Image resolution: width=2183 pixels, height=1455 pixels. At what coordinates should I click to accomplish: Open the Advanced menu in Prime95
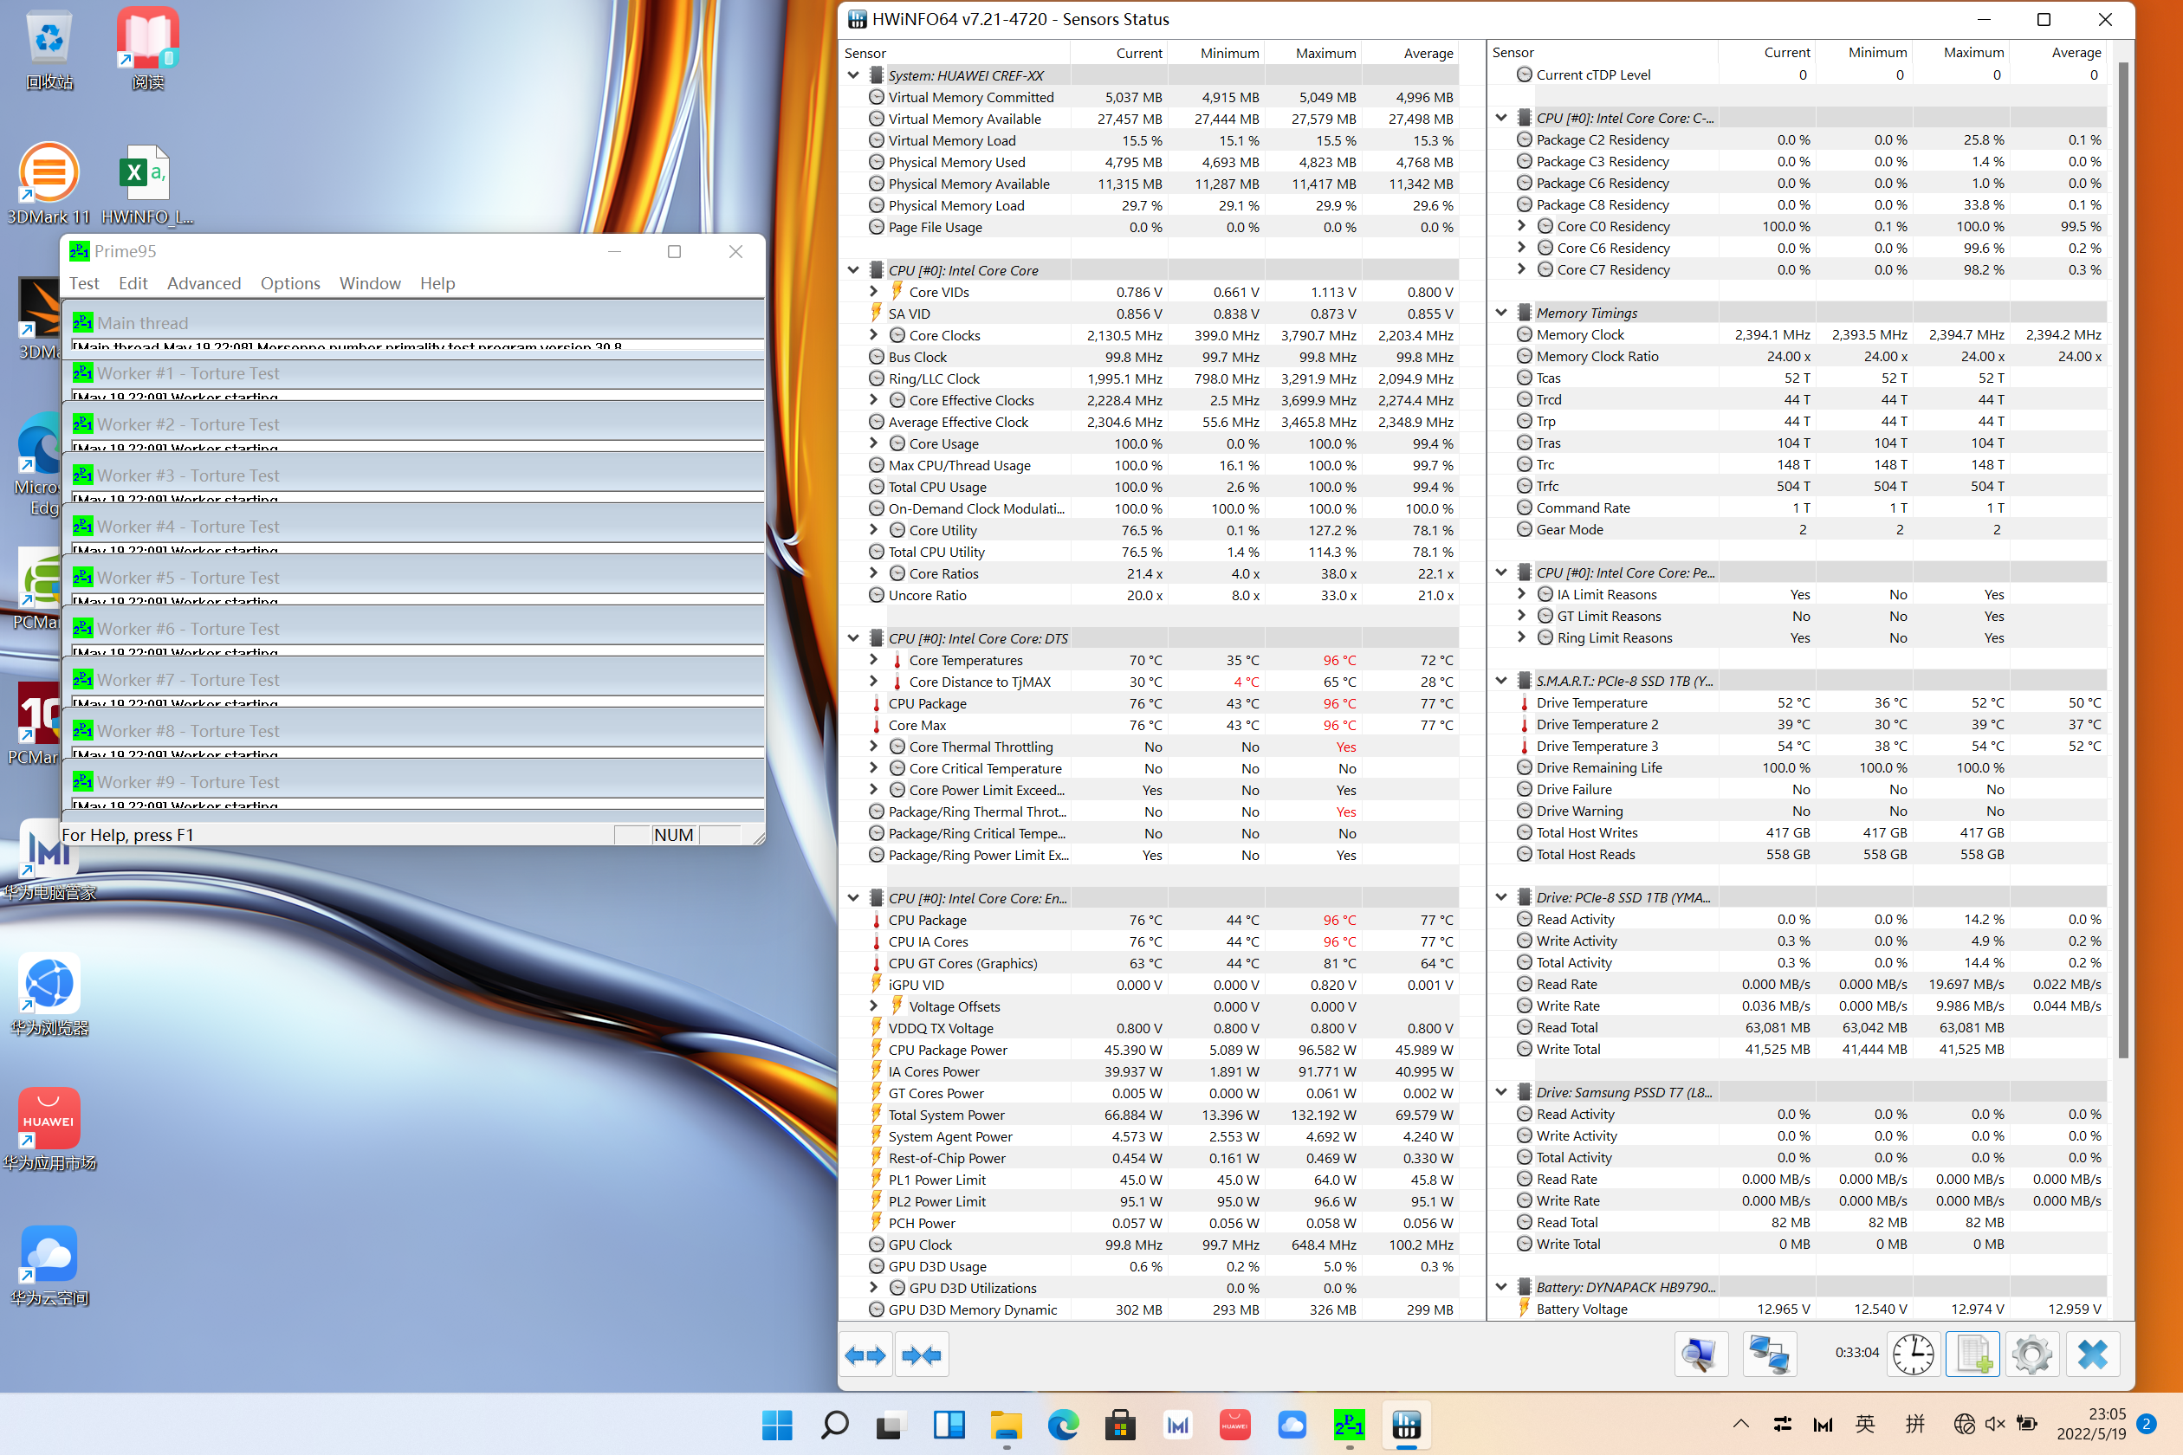pos(204,283)
